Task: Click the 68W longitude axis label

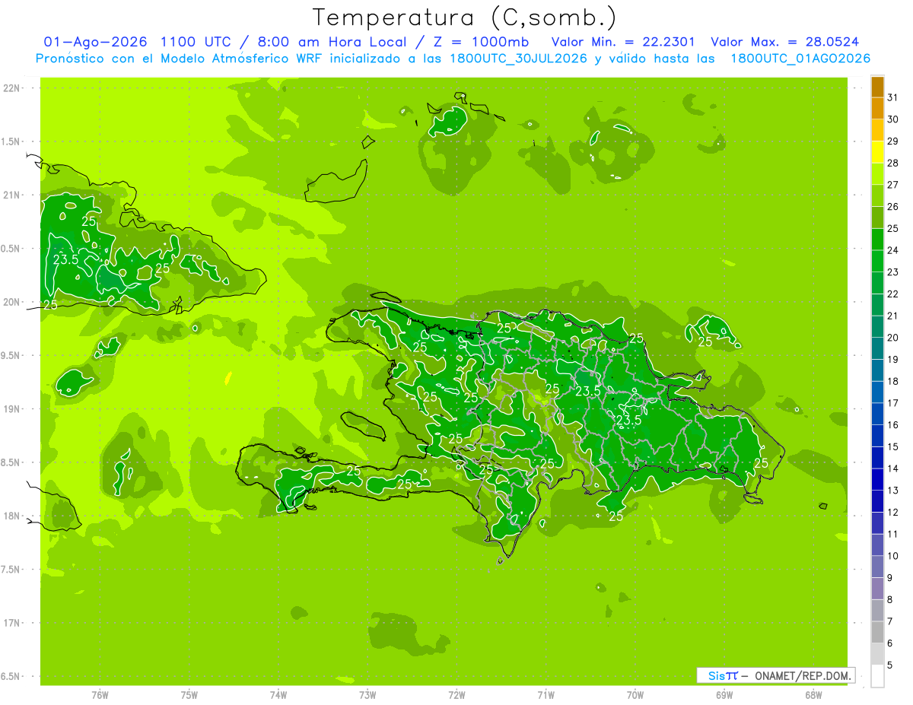Action: point(813,694)
